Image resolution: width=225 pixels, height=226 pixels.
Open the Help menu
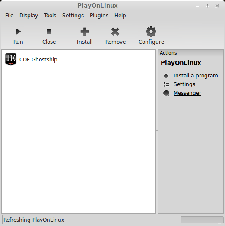point(120,16)
